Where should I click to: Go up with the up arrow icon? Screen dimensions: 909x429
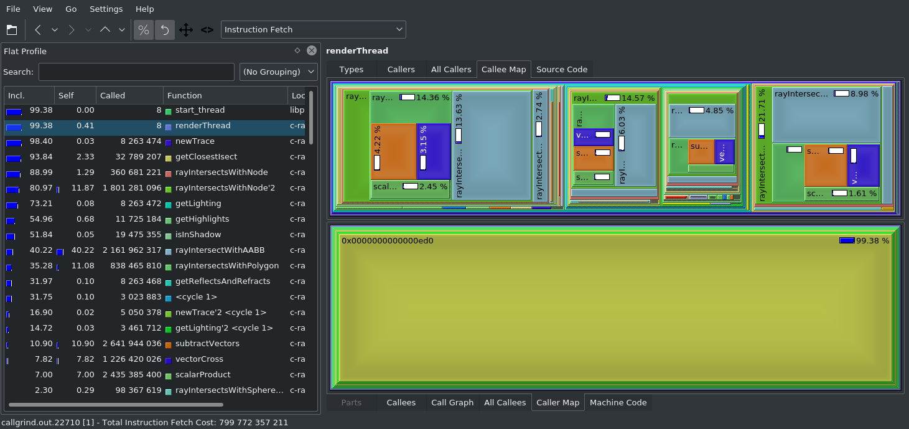[x=105, y=30]
